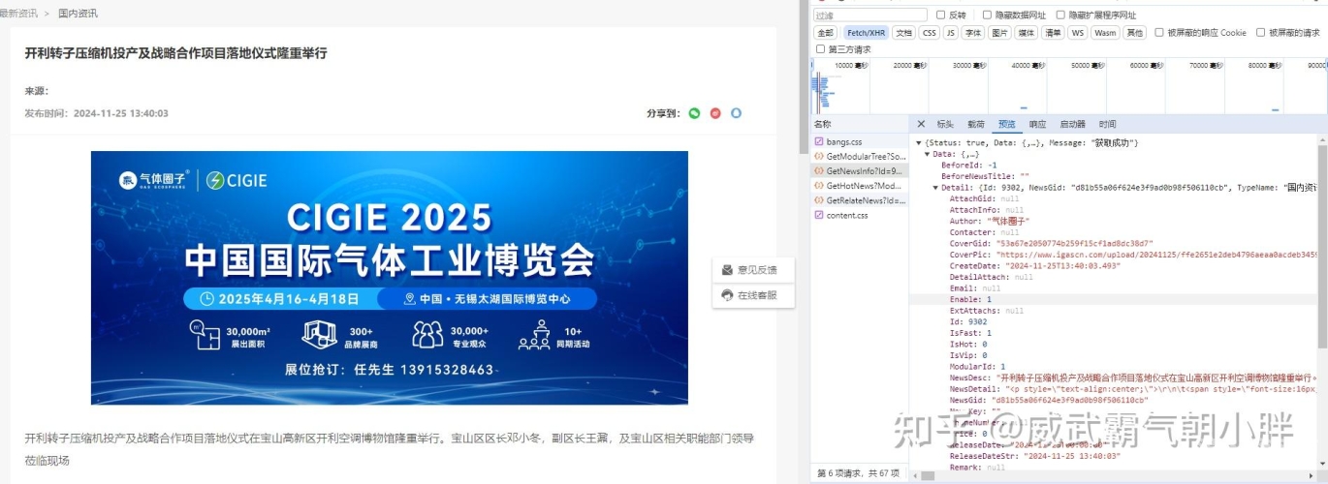Screen dimensions: 1328x484
Task: Go to the 最新资讯 breadcrumb link
Action: pos(18,14)
